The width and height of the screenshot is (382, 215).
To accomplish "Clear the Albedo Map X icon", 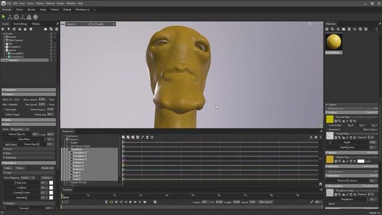I will [x=355, y=161].
